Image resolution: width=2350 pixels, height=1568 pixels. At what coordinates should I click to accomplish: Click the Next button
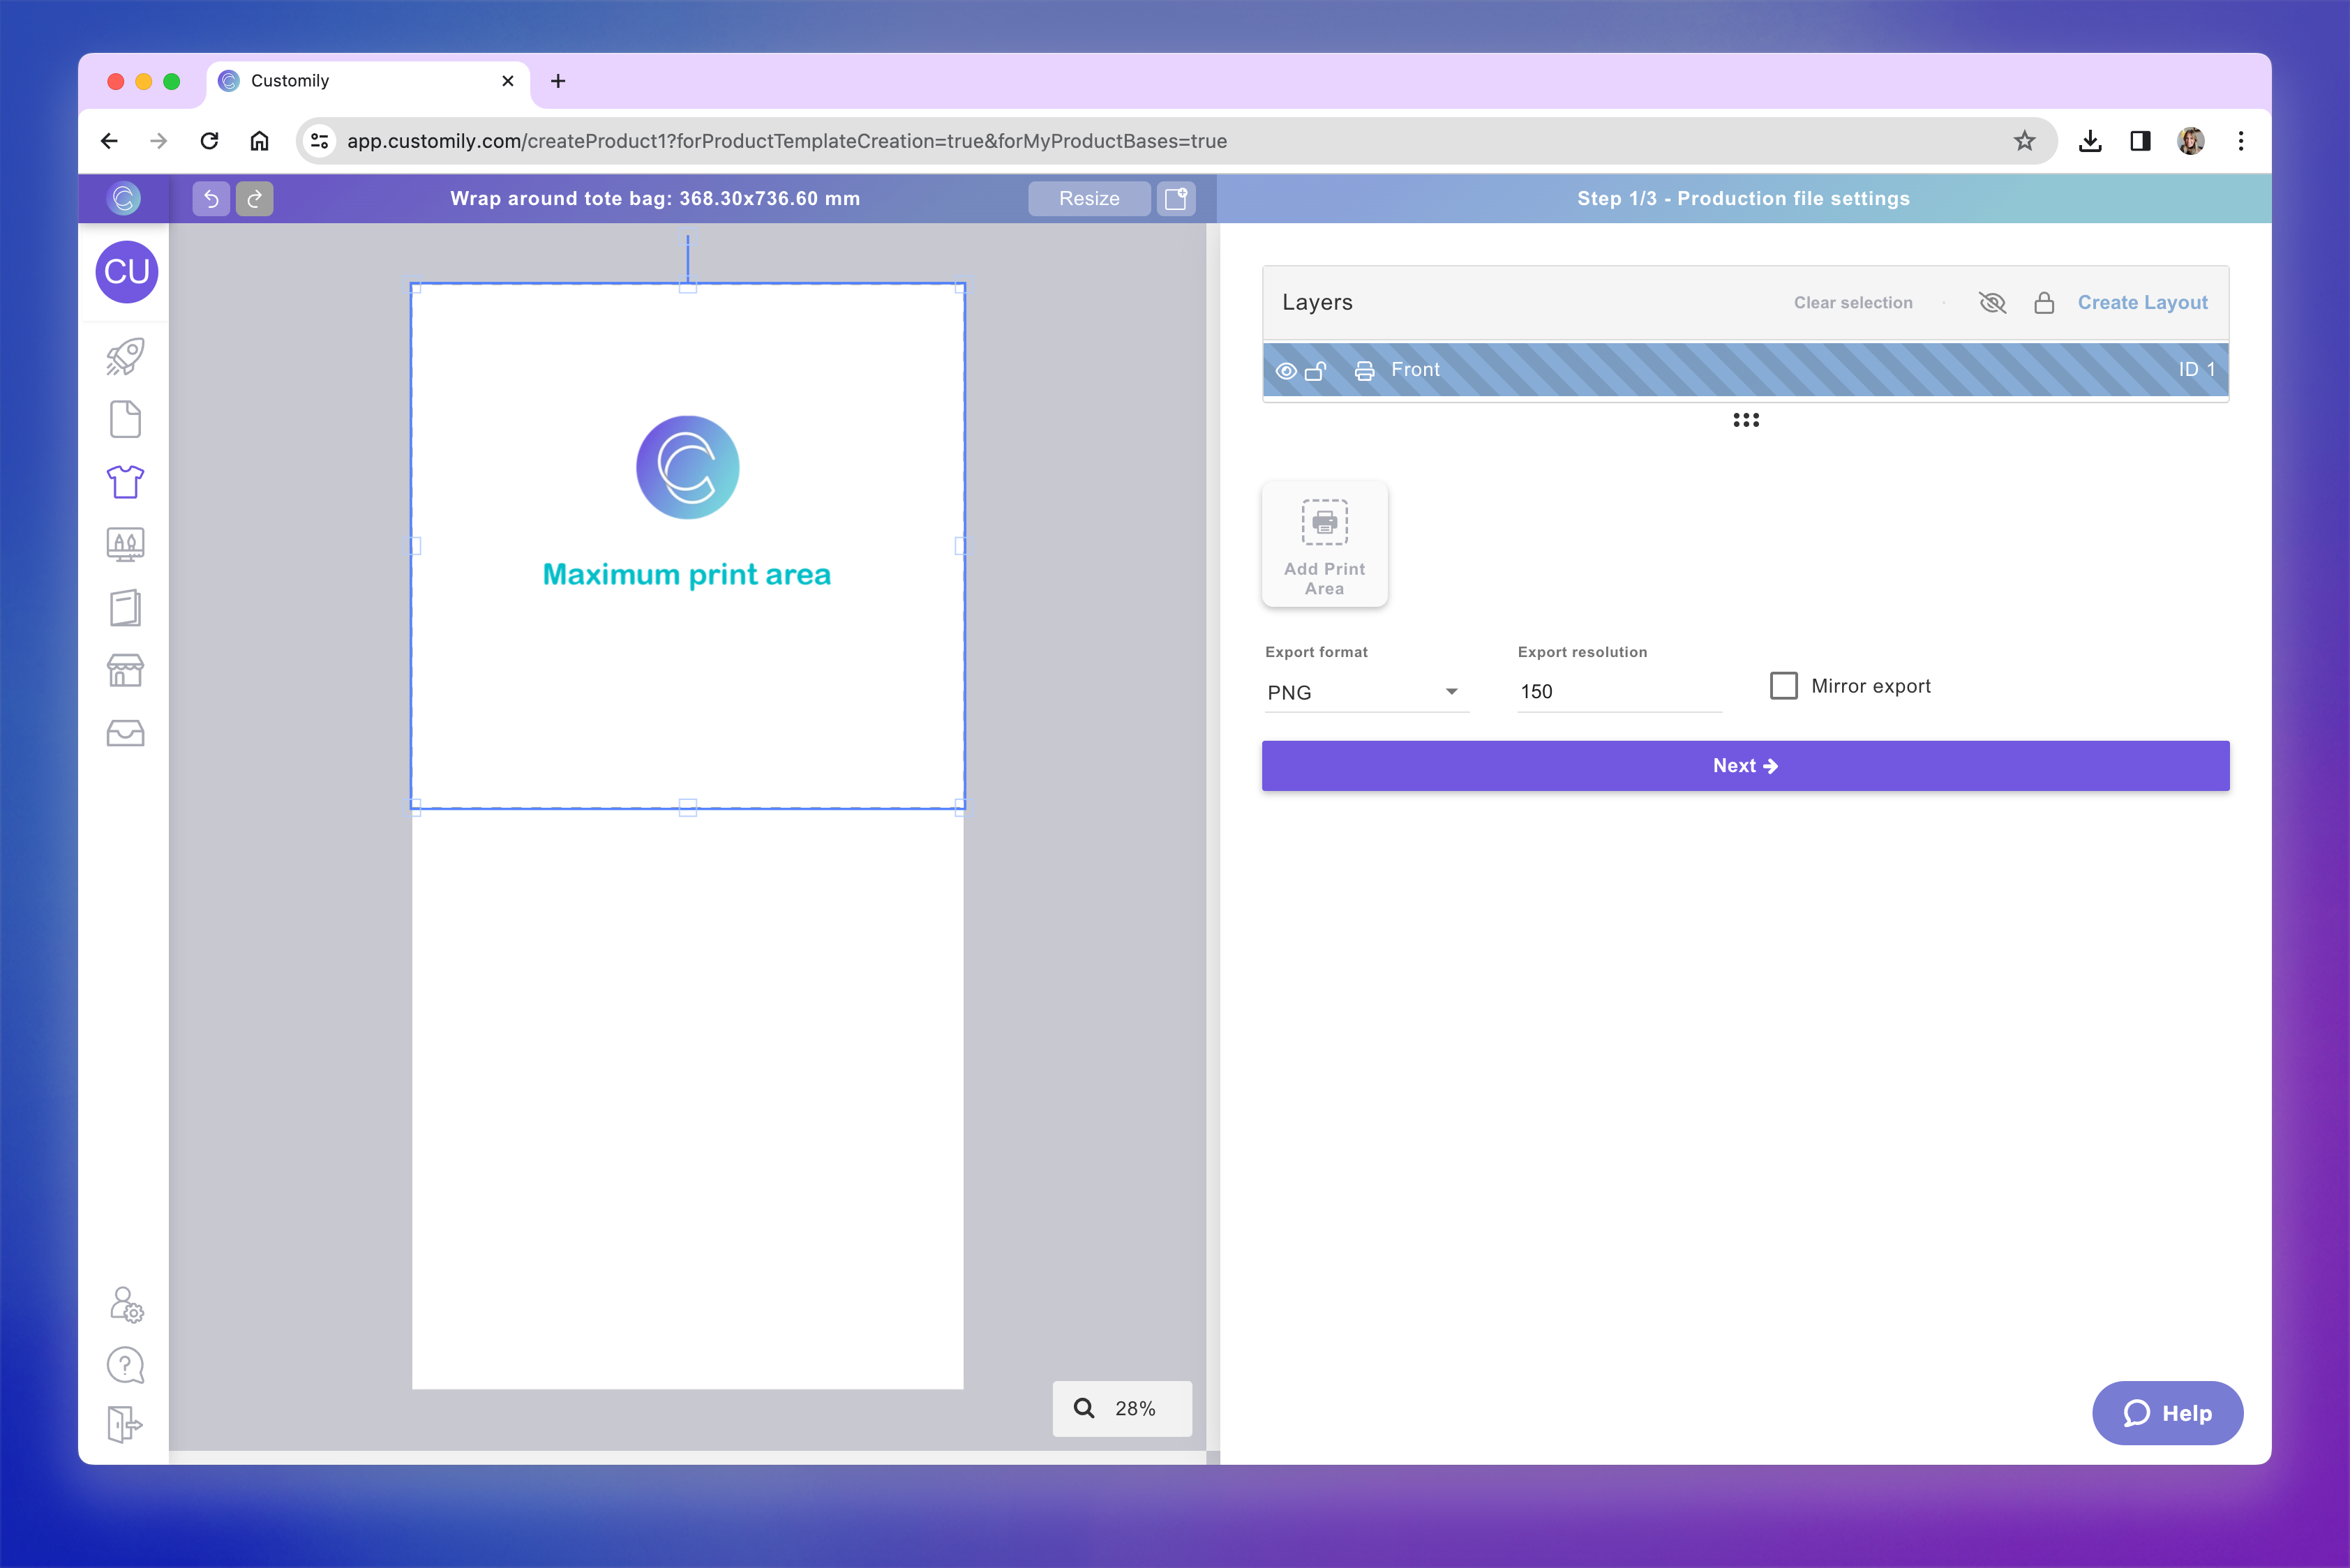pyautogui.click(x=1745, y=766)
